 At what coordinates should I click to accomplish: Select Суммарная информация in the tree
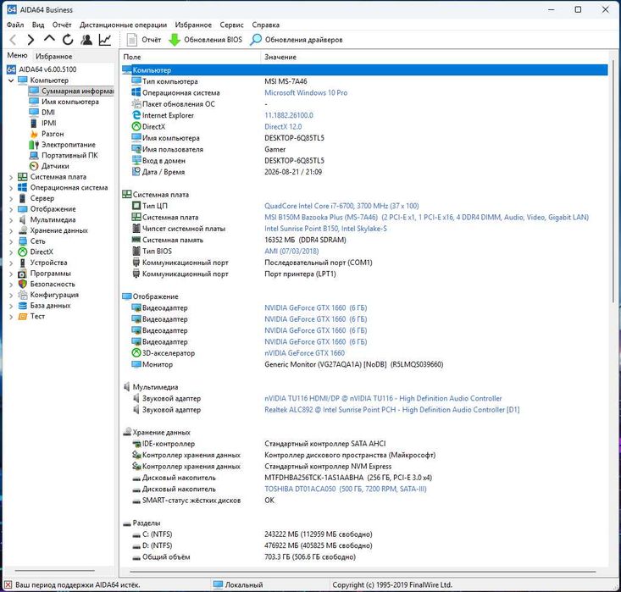click(x=71, y=91)
